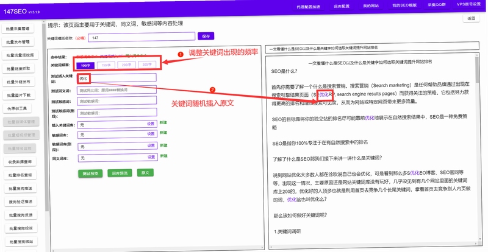488x252 pixels.
Task: Click the 测试同义词 input field
Action: pyautogui.click(x=117, y=90)
